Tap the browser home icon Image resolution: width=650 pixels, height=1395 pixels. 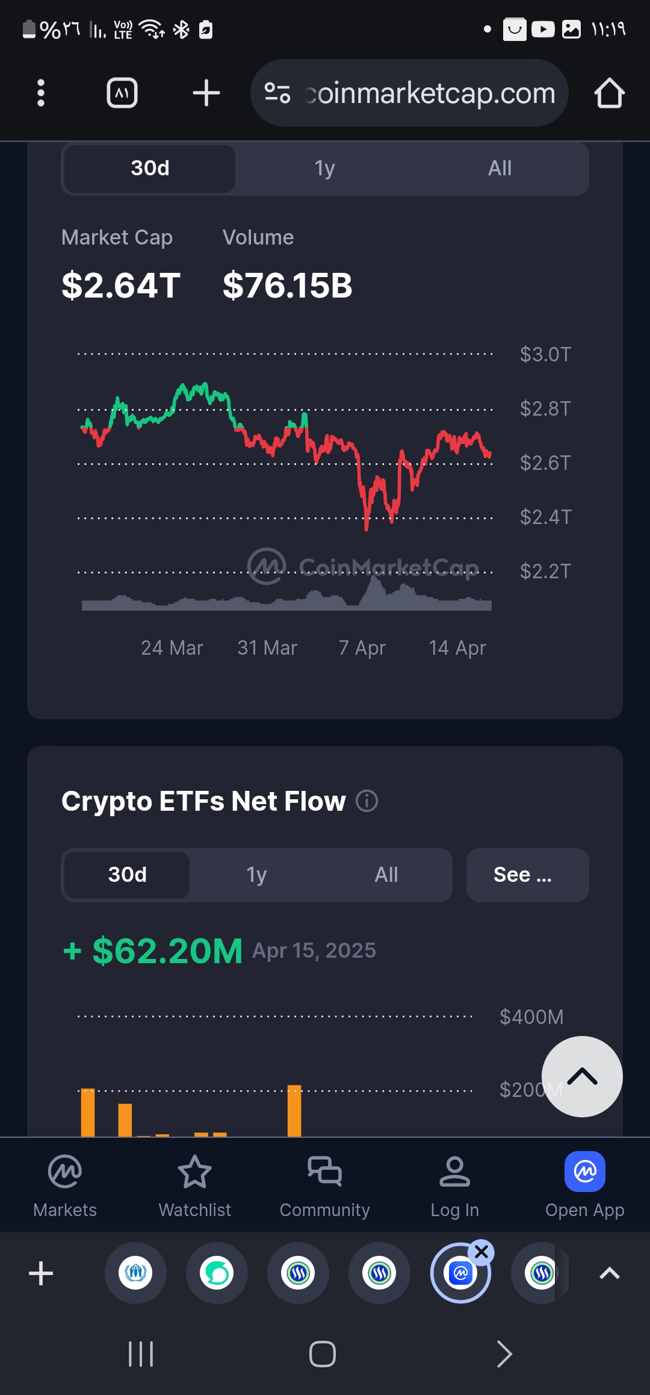609,93
